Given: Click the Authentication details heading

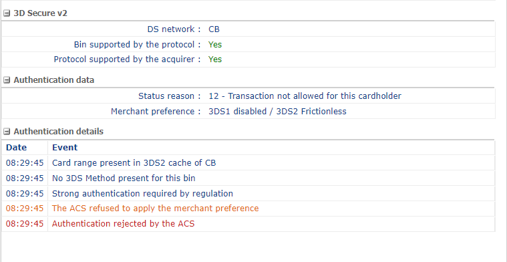Looking at the screenshot, I should point(59,131).
